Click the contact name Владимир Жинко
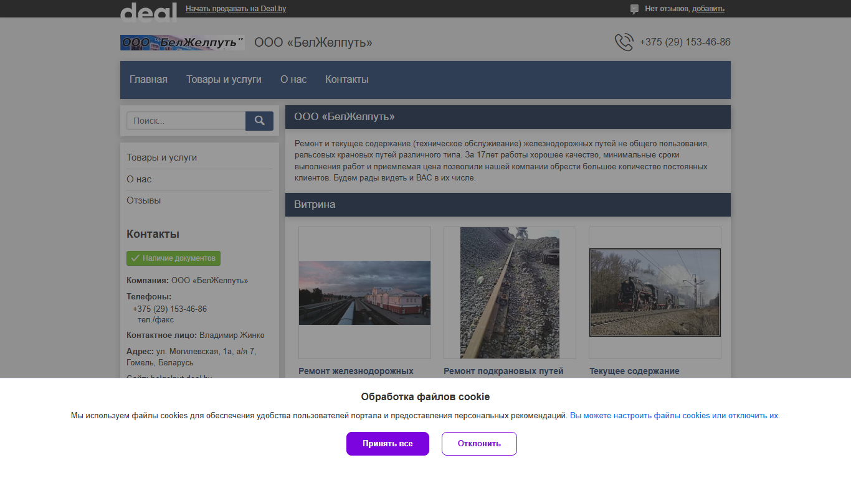This screenshot has height=478, width=851. pos(232,335)
